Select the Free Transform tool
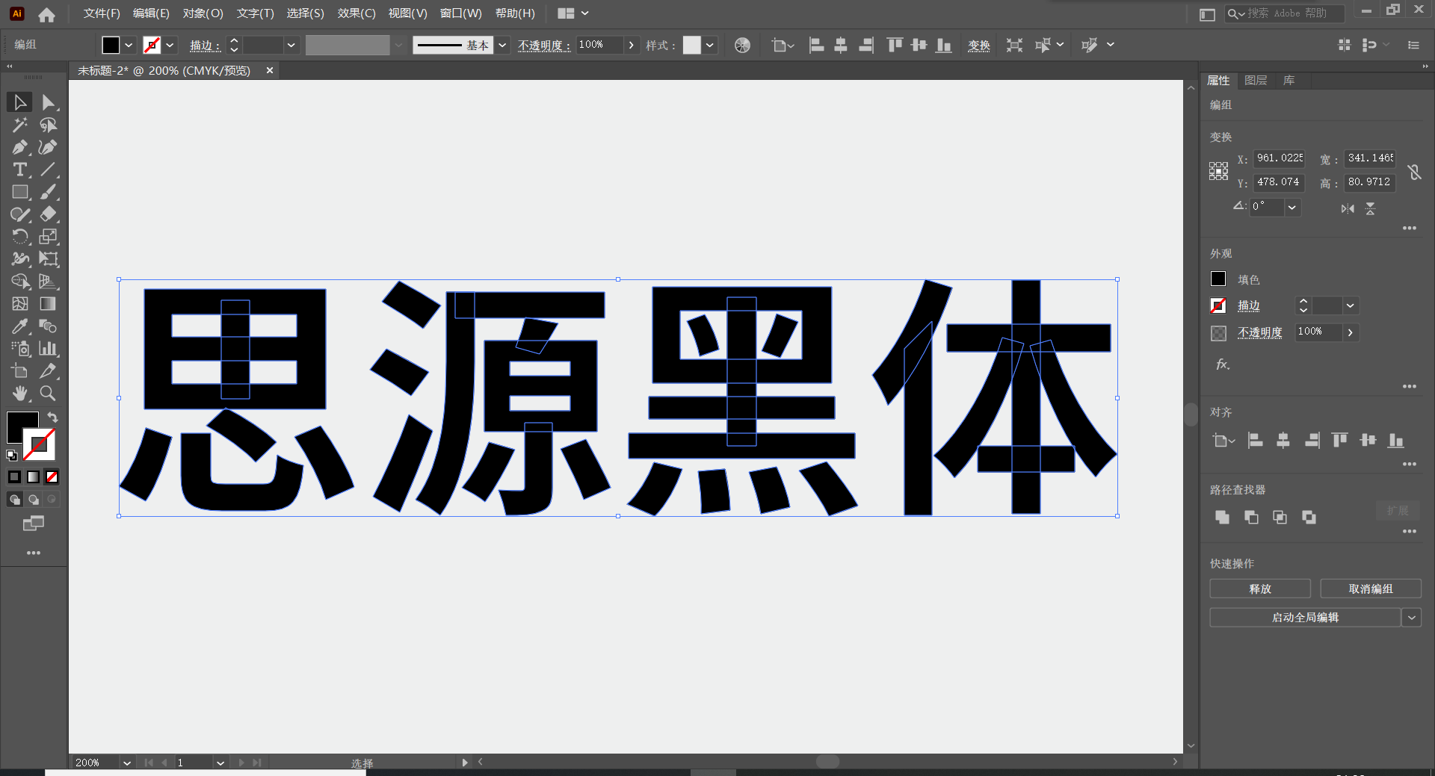Viewport: 1435px width, 776px height. click(x=48, y=259)
